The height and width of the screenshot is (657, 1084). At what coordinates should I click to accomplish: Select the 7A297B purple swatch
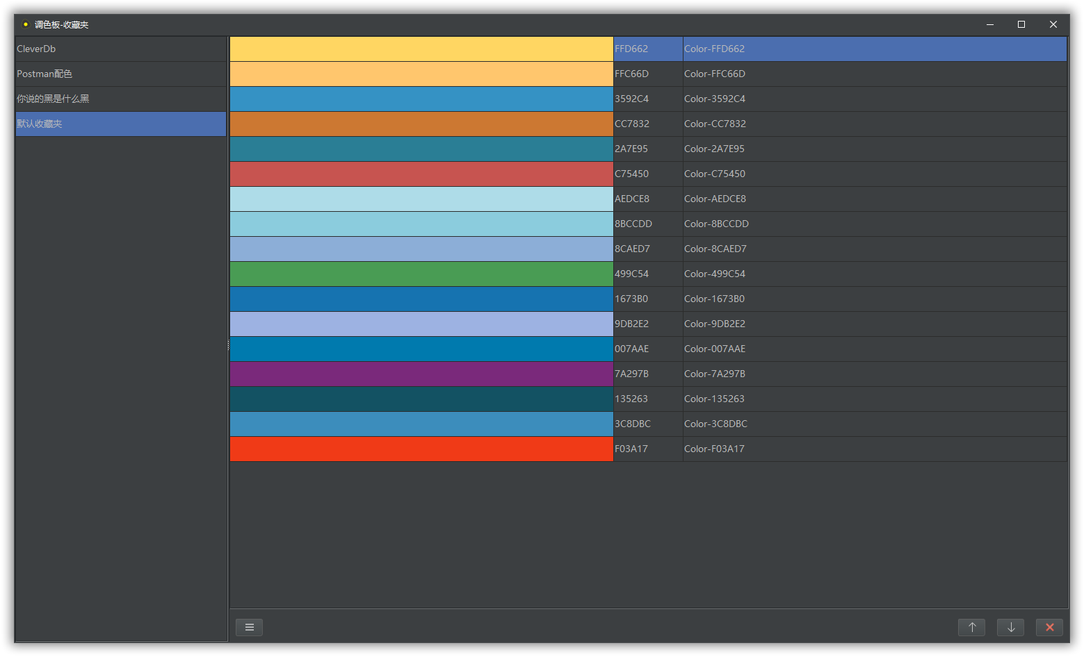pos(421,374)
